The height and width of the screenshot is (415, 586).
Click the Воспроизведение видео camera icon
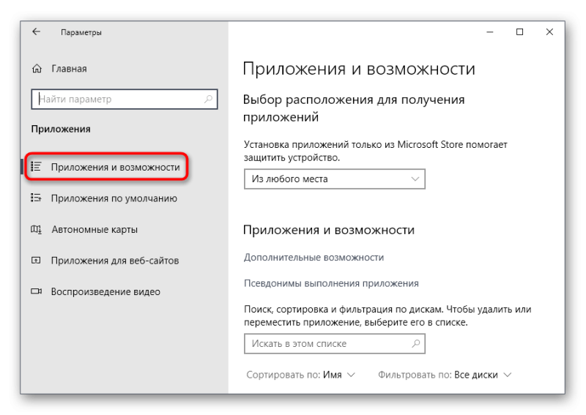(x=36, y=291)
